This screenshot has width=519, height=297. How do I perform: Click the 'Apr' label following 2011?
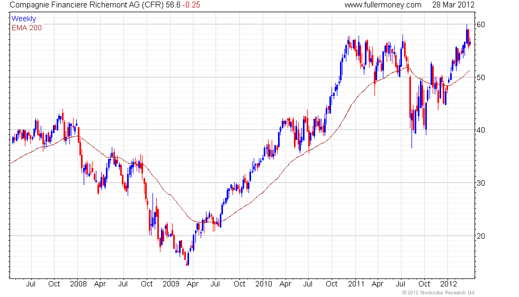pos(378,284)
